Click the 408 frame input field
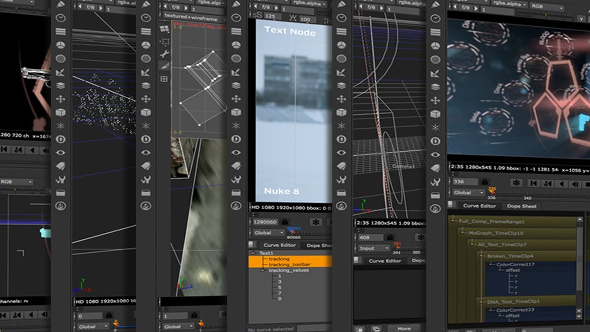This screenshot has height=332, width=590. (371, 237)
